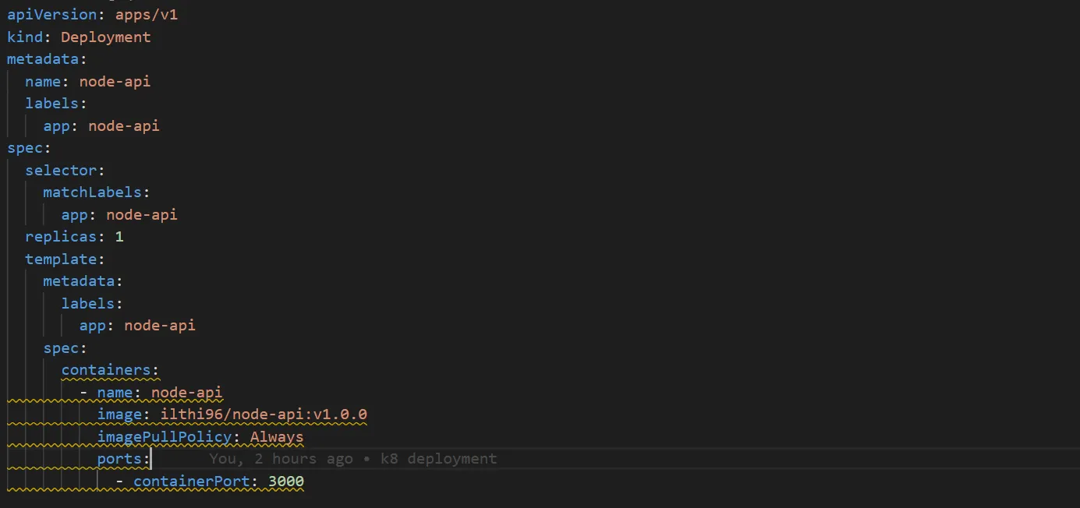Screen dimensions: 1080x508
Task: Select the apps/v1 value
Action: click(x=146, y=14)
